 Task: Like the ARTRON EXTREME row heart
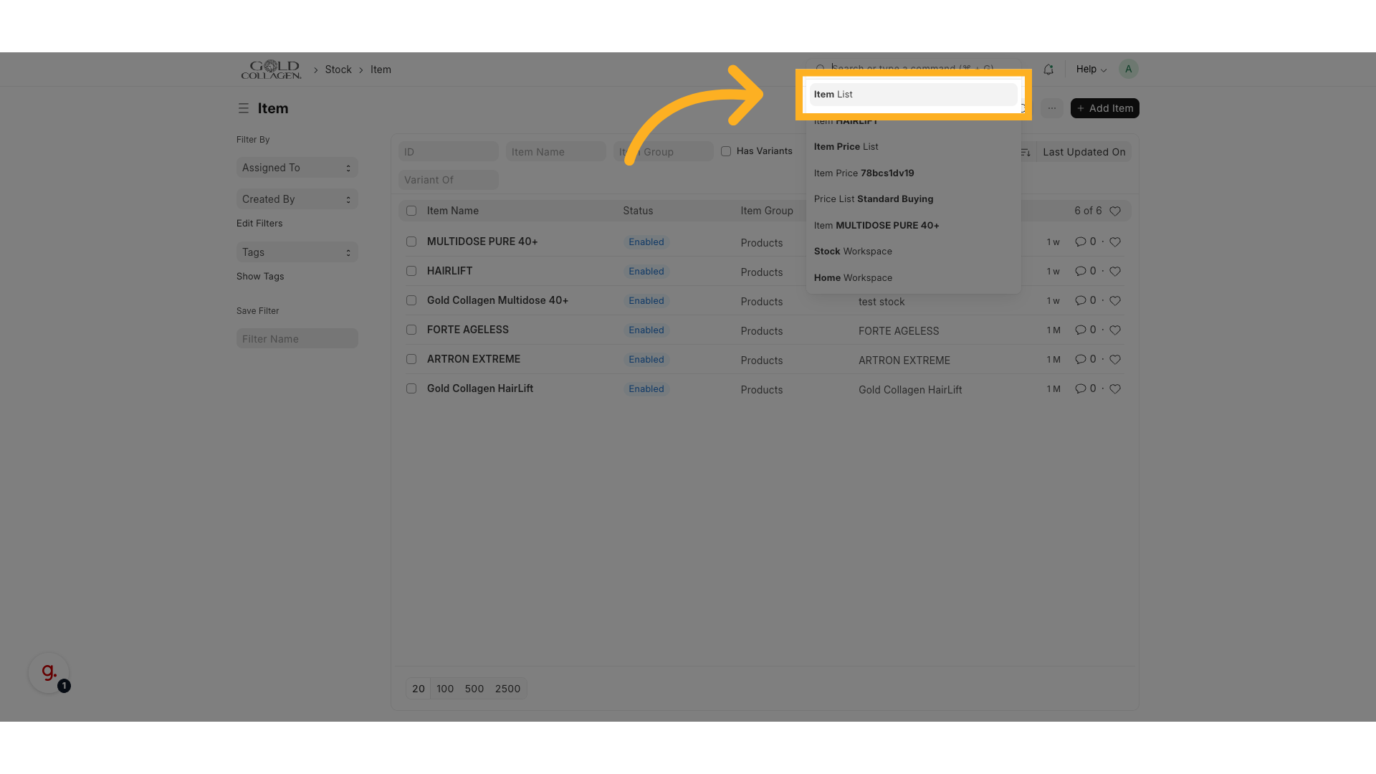[1115, 360]
